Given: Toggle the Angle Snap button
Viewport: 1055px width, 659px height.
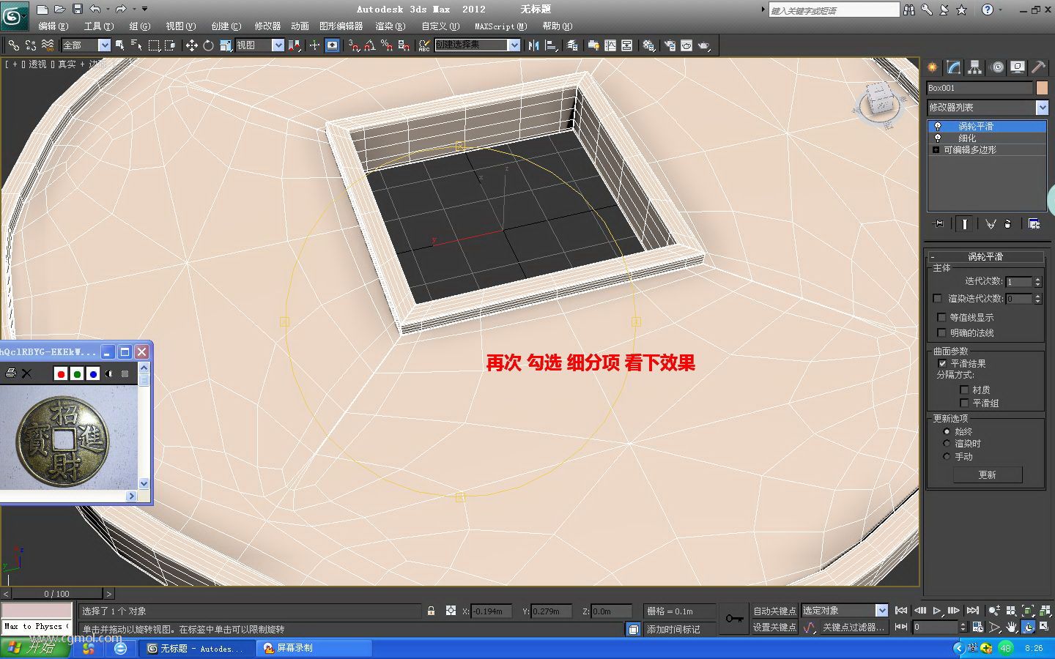Looking at the screenshot, I should coord(370,45).
